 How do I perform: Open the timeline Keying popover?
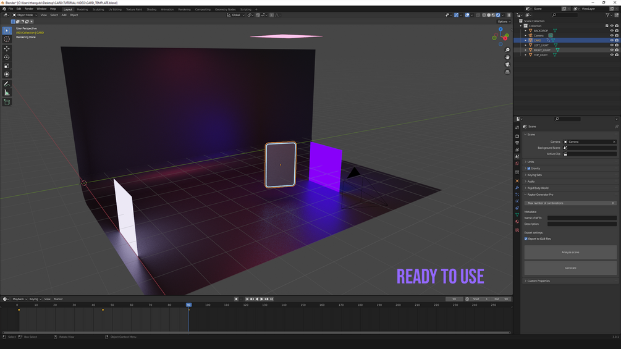click(x=35, y=299)
